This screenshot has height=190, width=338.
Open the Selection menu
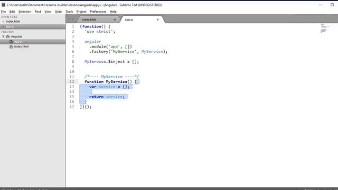[x=25, y=12]
